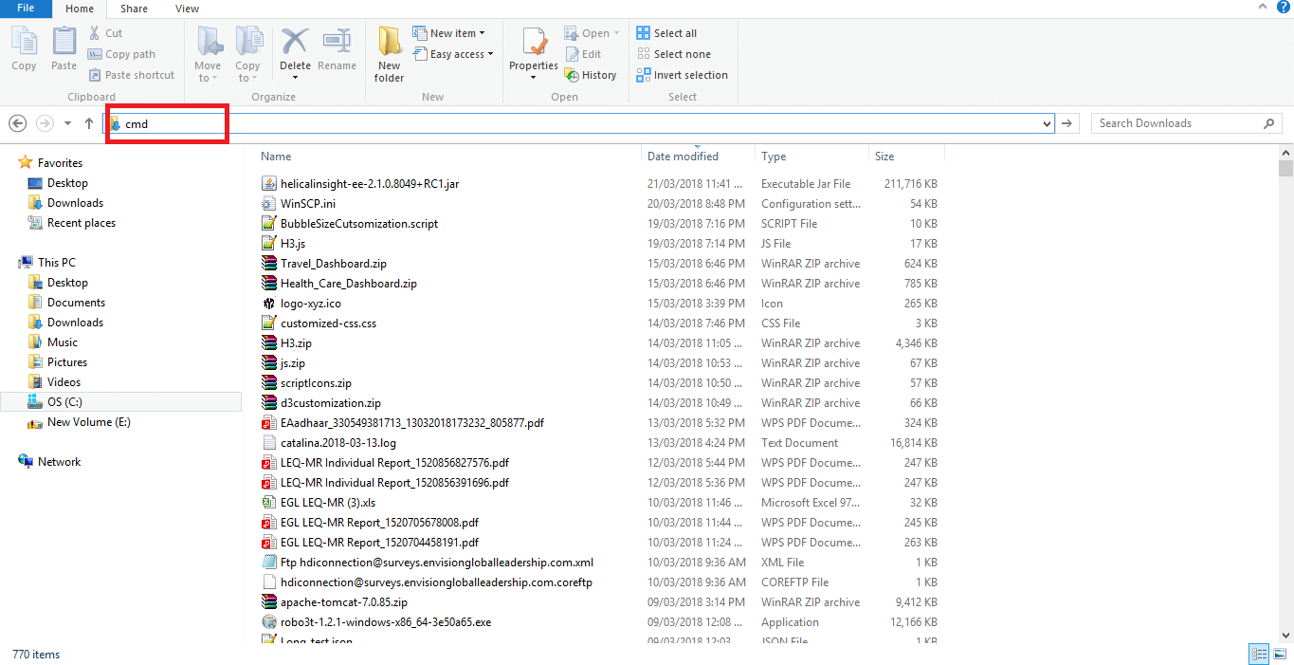Switch to the Share ribbon tab
1294x665 pixels.
point(134,9)
